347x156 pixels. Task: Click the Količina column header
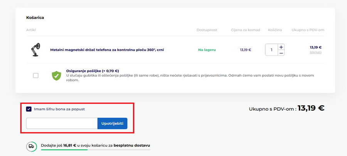(x=275, y=30)
